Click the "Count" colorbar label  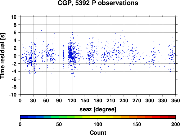pyautogui.click(x=98, y=132)
